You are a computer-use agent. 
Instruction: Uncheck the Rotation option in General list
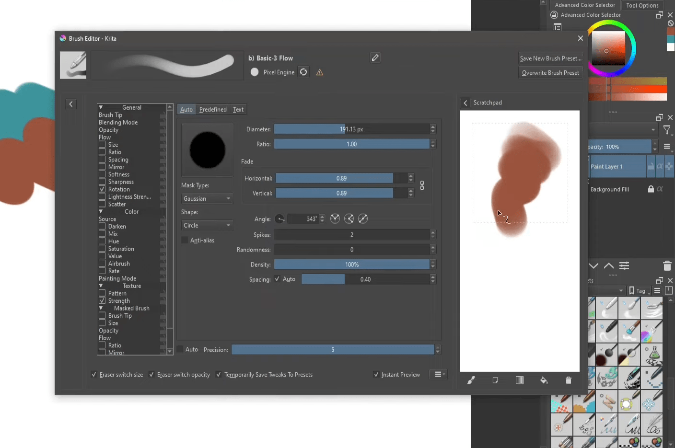(103, 189)
